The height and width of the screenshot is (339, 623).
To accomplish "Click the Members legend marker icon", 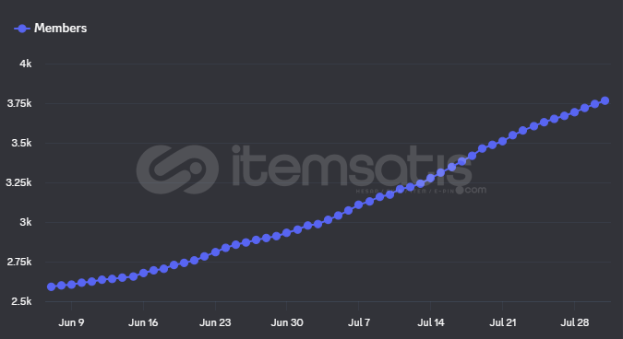I will (22, 29).
